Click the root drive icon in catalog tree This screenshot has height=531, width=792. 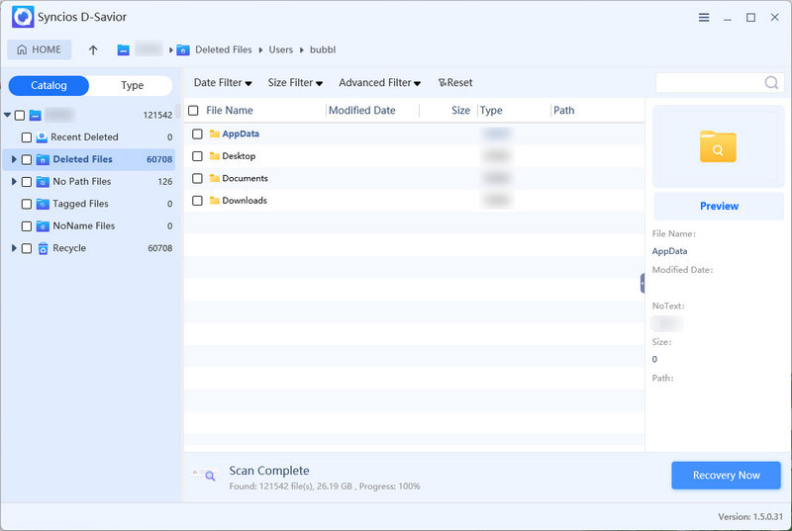(35, 115)
